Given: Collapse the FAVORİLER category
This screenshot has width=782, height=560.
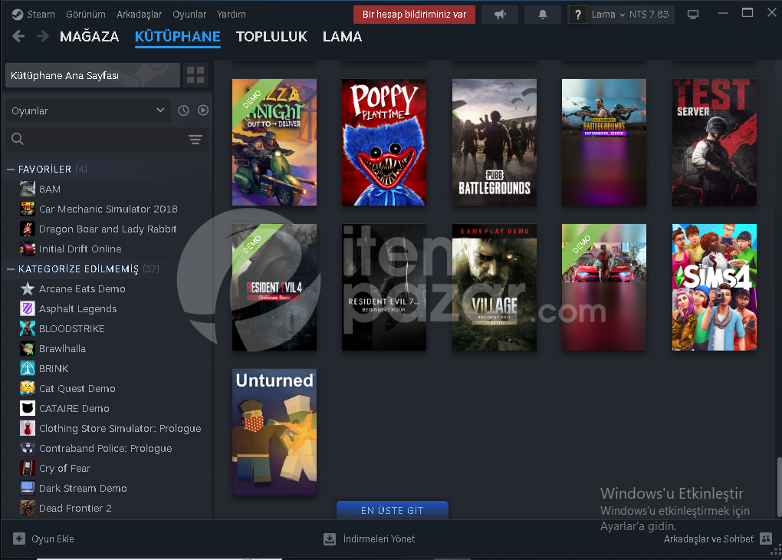Looking at the screenshot, I should [11, 170].
